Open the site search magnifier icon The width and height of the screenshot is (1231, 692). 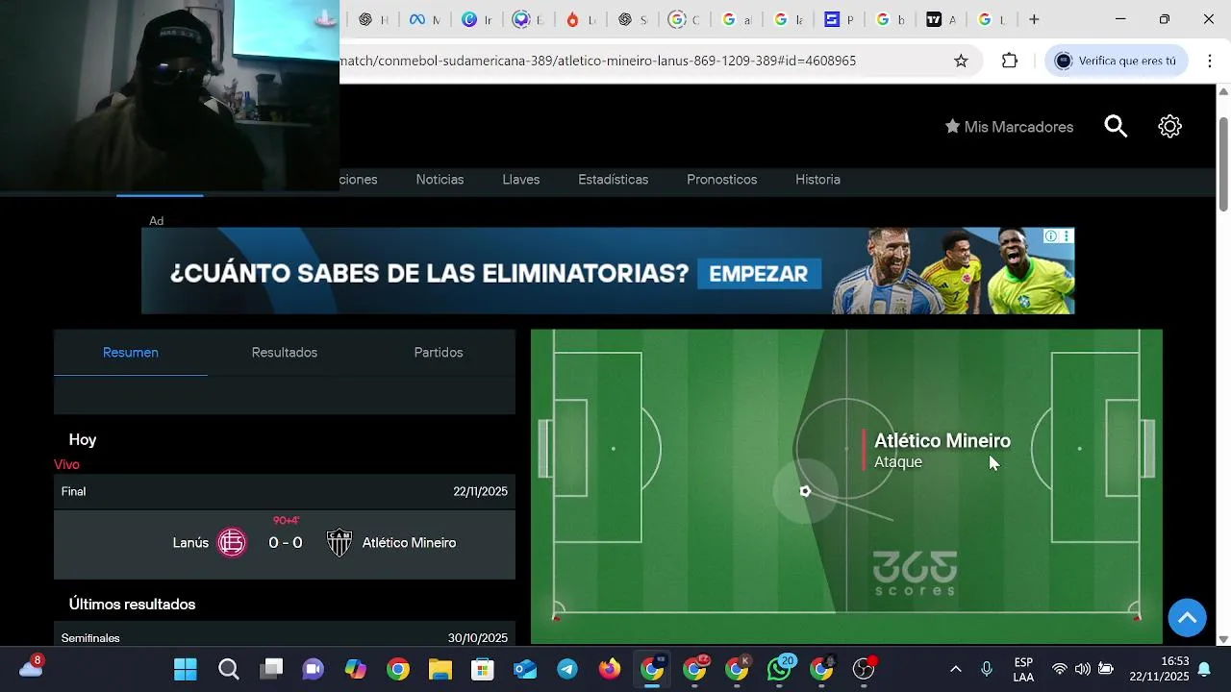[1116, 127]
